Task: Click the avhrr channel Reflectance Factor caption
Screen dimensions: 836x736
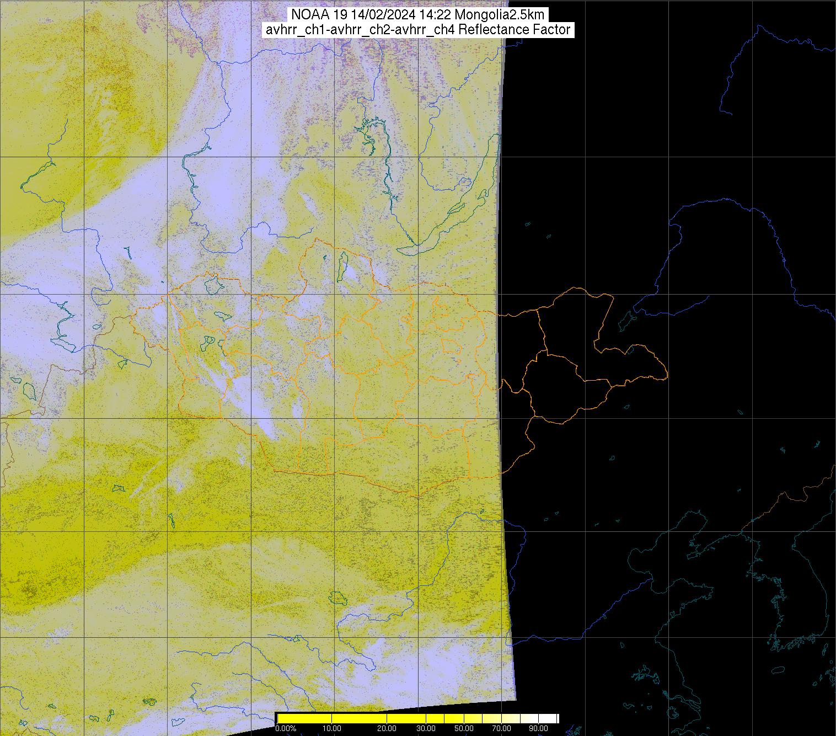Action: (x=417, y=30)
